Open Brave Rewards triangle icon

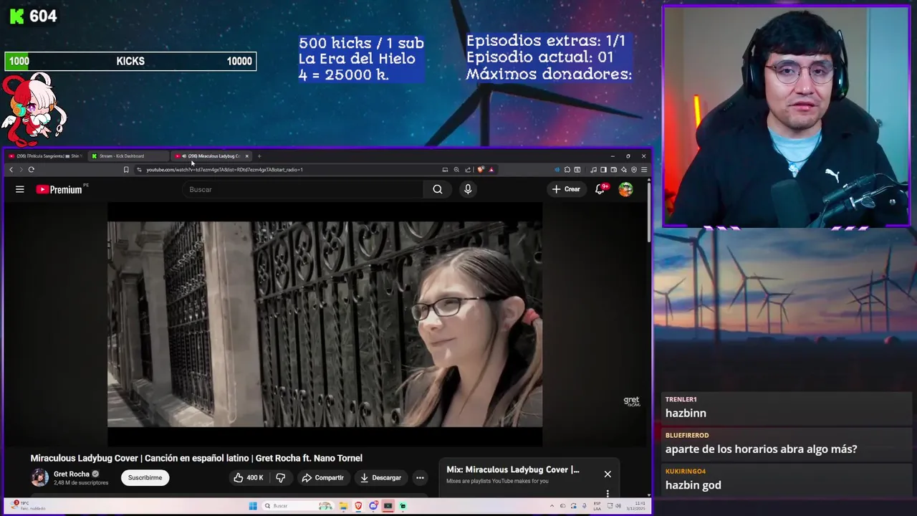pos(491,170)
